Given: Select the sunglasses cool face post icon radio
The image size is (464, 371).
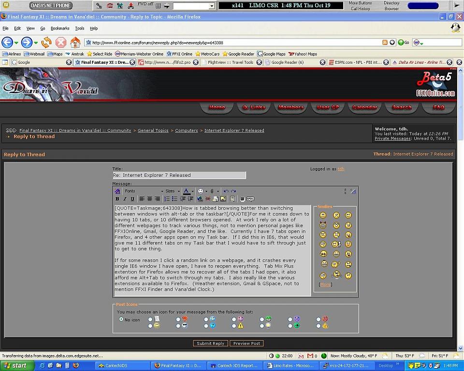Looking at the screenshot, I should pos(178,326).
